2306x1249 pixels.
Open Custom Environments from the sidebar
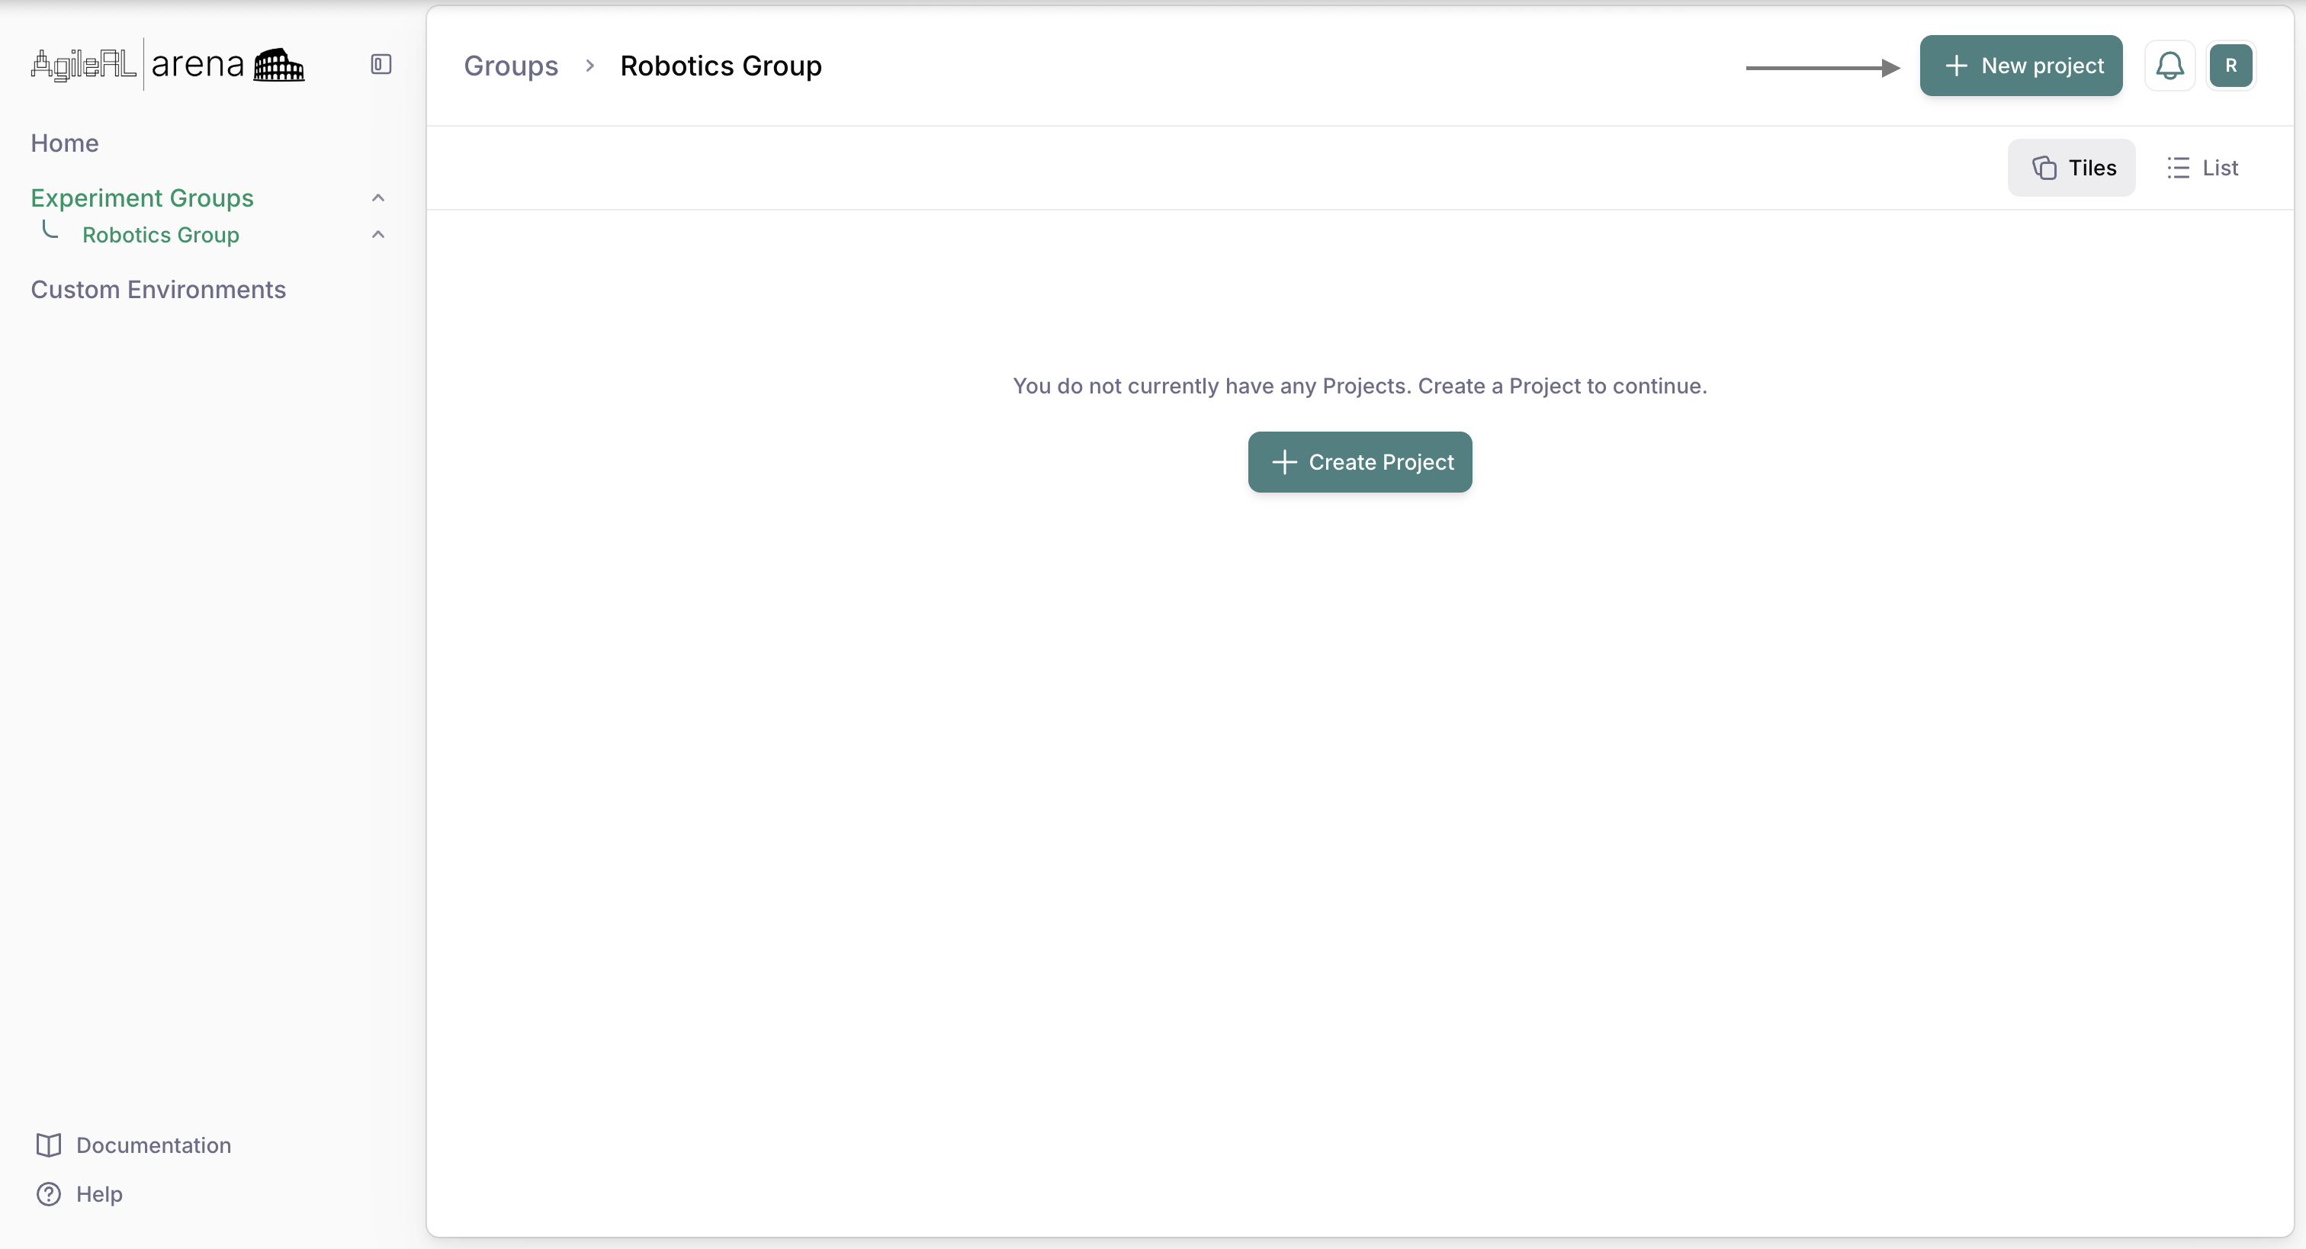159,289
